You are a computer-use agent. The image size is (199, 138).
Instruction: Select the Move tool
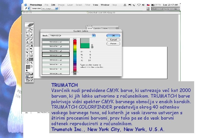(31, 29)
